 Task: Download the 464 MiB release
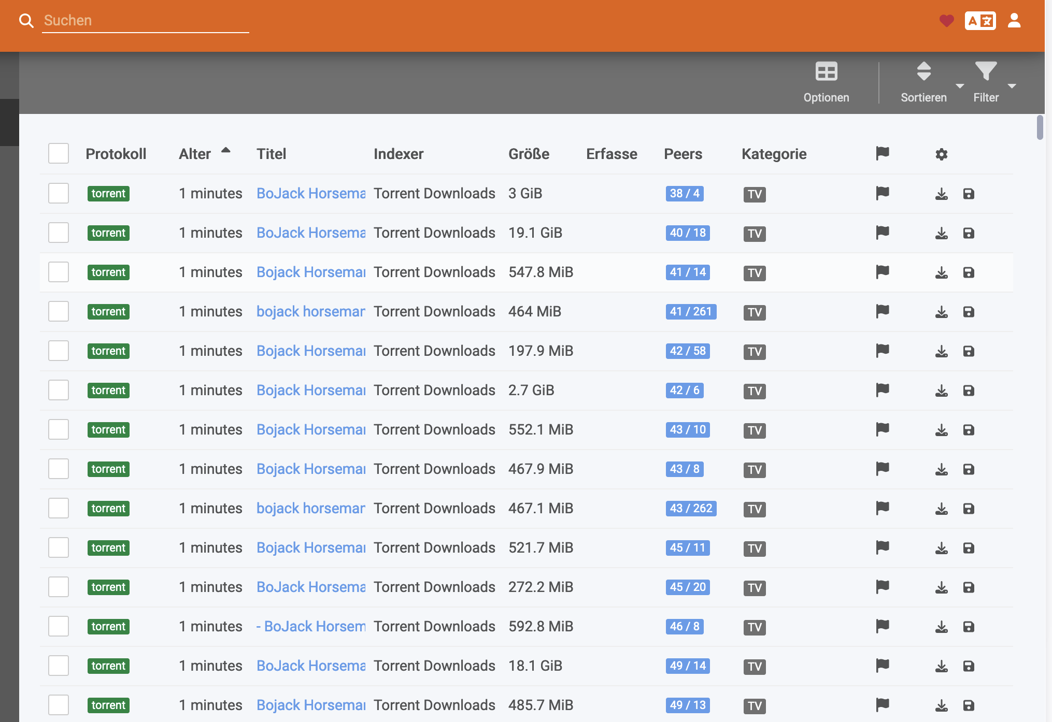[x=941, y=312]
